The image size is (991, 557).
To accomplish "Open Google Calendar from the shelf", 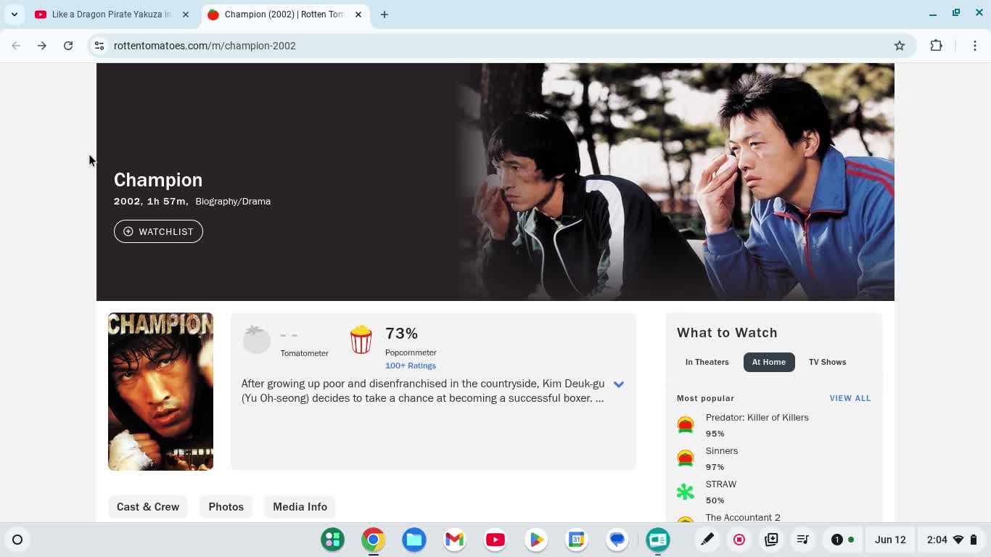I will tap(577, 540).
